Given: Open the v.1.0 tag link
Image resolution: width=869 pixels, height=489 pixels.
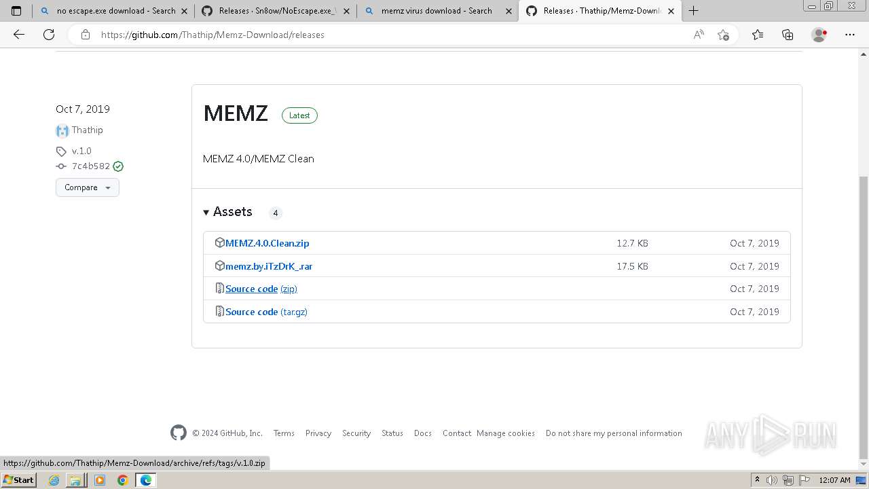Looking at the screenshot, I should click(81, 151).
